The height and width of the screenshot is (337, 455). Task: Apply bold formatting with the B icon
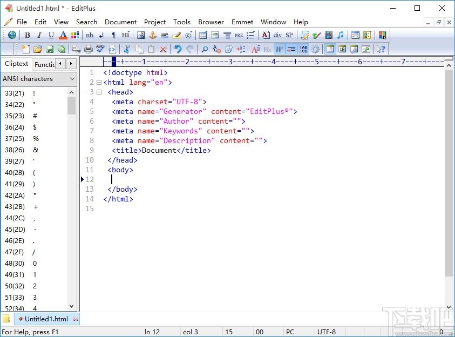coord(28,35)
